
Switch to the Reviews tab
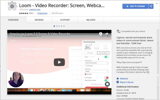(x=39, y=20)
